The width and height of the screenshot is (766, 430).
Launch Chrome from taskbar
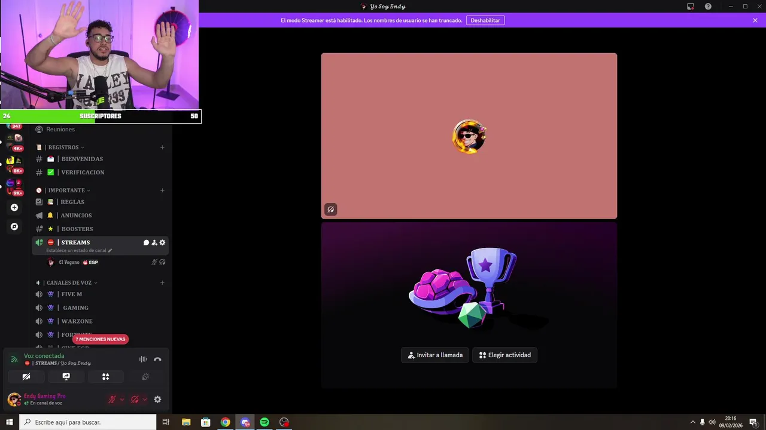pyautogui.click(x=225, y=422)
